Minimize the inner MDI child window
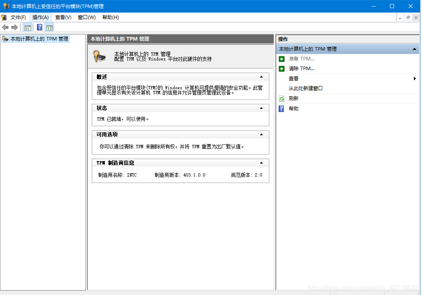This screenshot has height=295, width=422. [x=400, y=18]
